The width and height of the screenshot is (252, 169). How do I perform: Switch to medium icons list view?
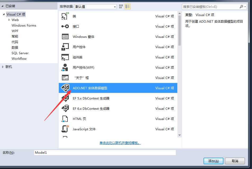[128, 7]
